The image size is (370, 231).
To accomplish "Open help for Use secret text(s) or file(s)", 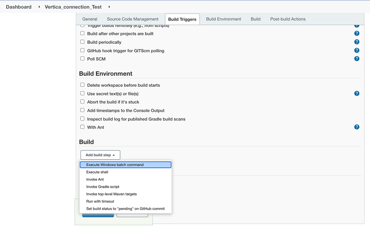I will [x=357, y=94].
